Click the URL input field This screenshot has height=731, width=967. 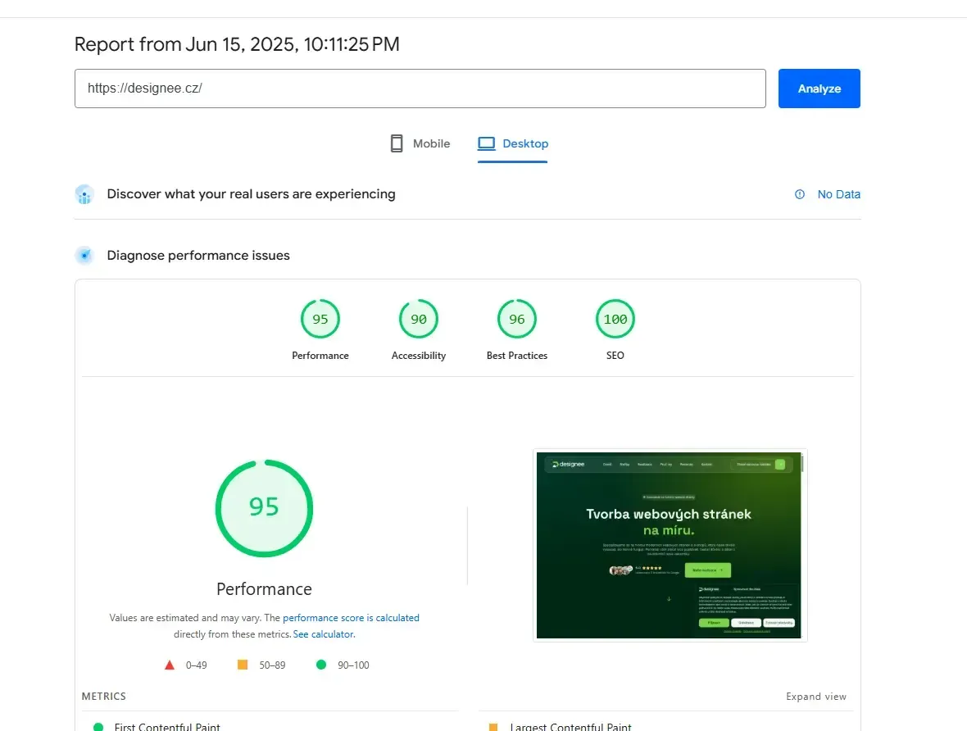(420, 89)
